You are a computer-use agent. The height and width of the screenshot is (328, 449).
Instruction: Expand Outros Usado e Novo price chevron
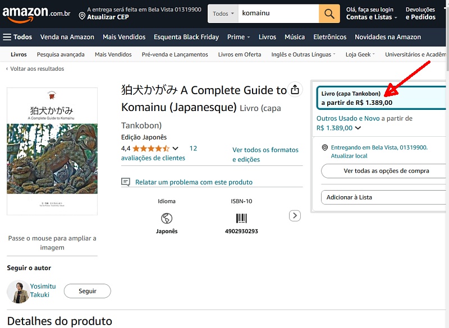click(358, 128)
